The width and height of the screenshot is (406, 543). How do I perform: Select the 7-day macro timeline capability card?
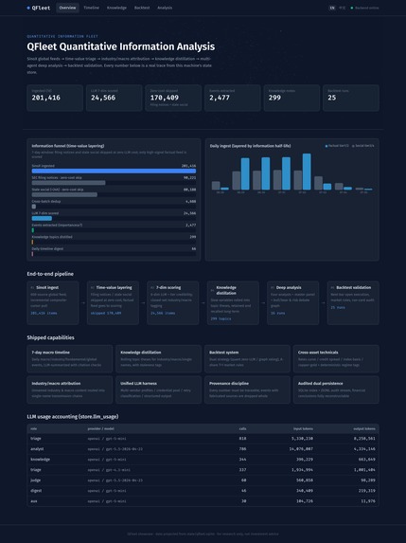(69, 359)
